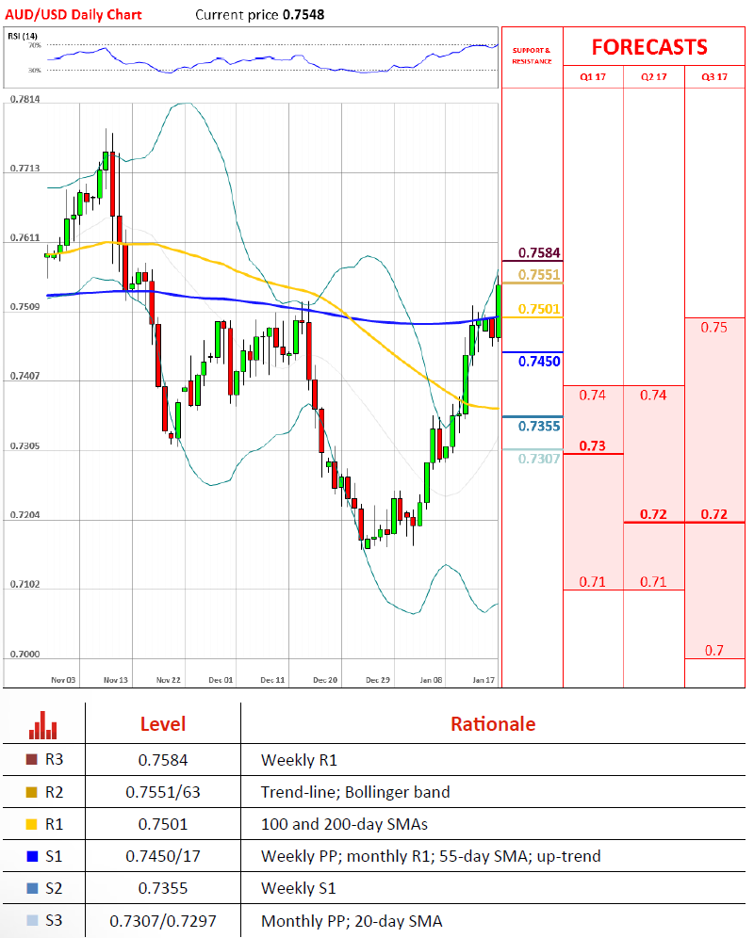Click the S3 light blue swatch

pyautogui.click(x=32, y=920)
